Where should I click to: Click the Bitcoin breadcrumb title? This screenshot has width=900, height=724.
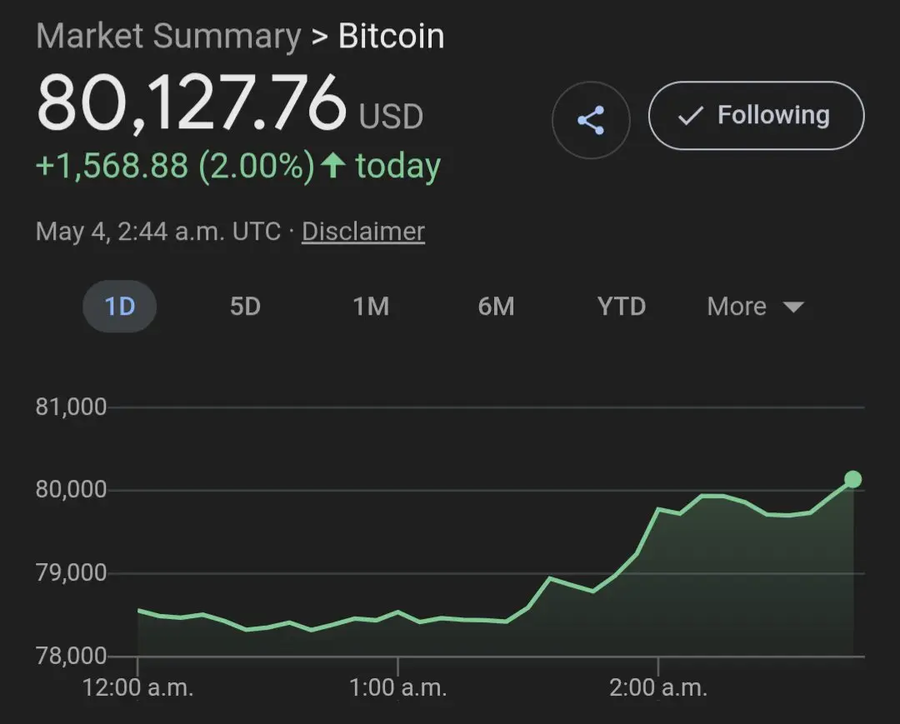(x=392, y=36)
